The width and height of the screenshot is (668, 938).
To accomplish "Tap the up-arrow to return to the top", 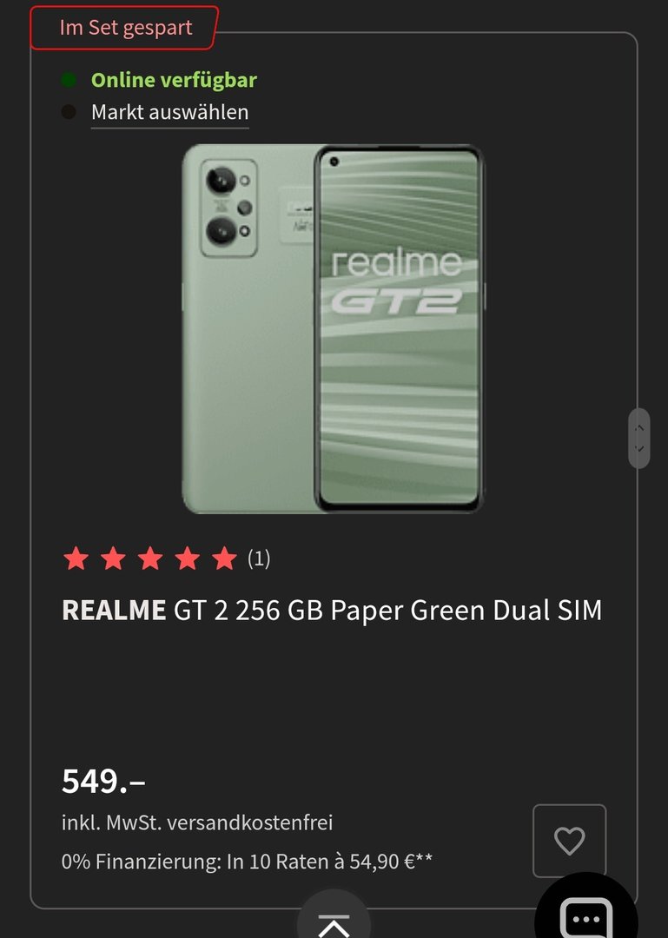I will (334, 918).
